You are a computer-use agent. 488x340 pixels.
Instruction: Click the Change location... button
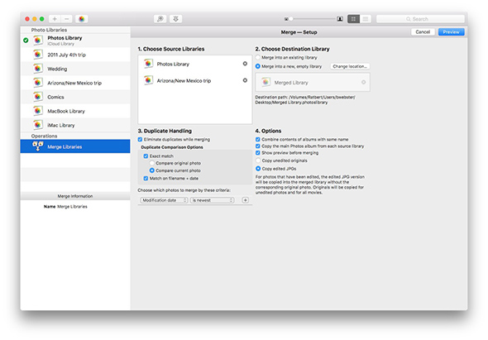point(350,66)
